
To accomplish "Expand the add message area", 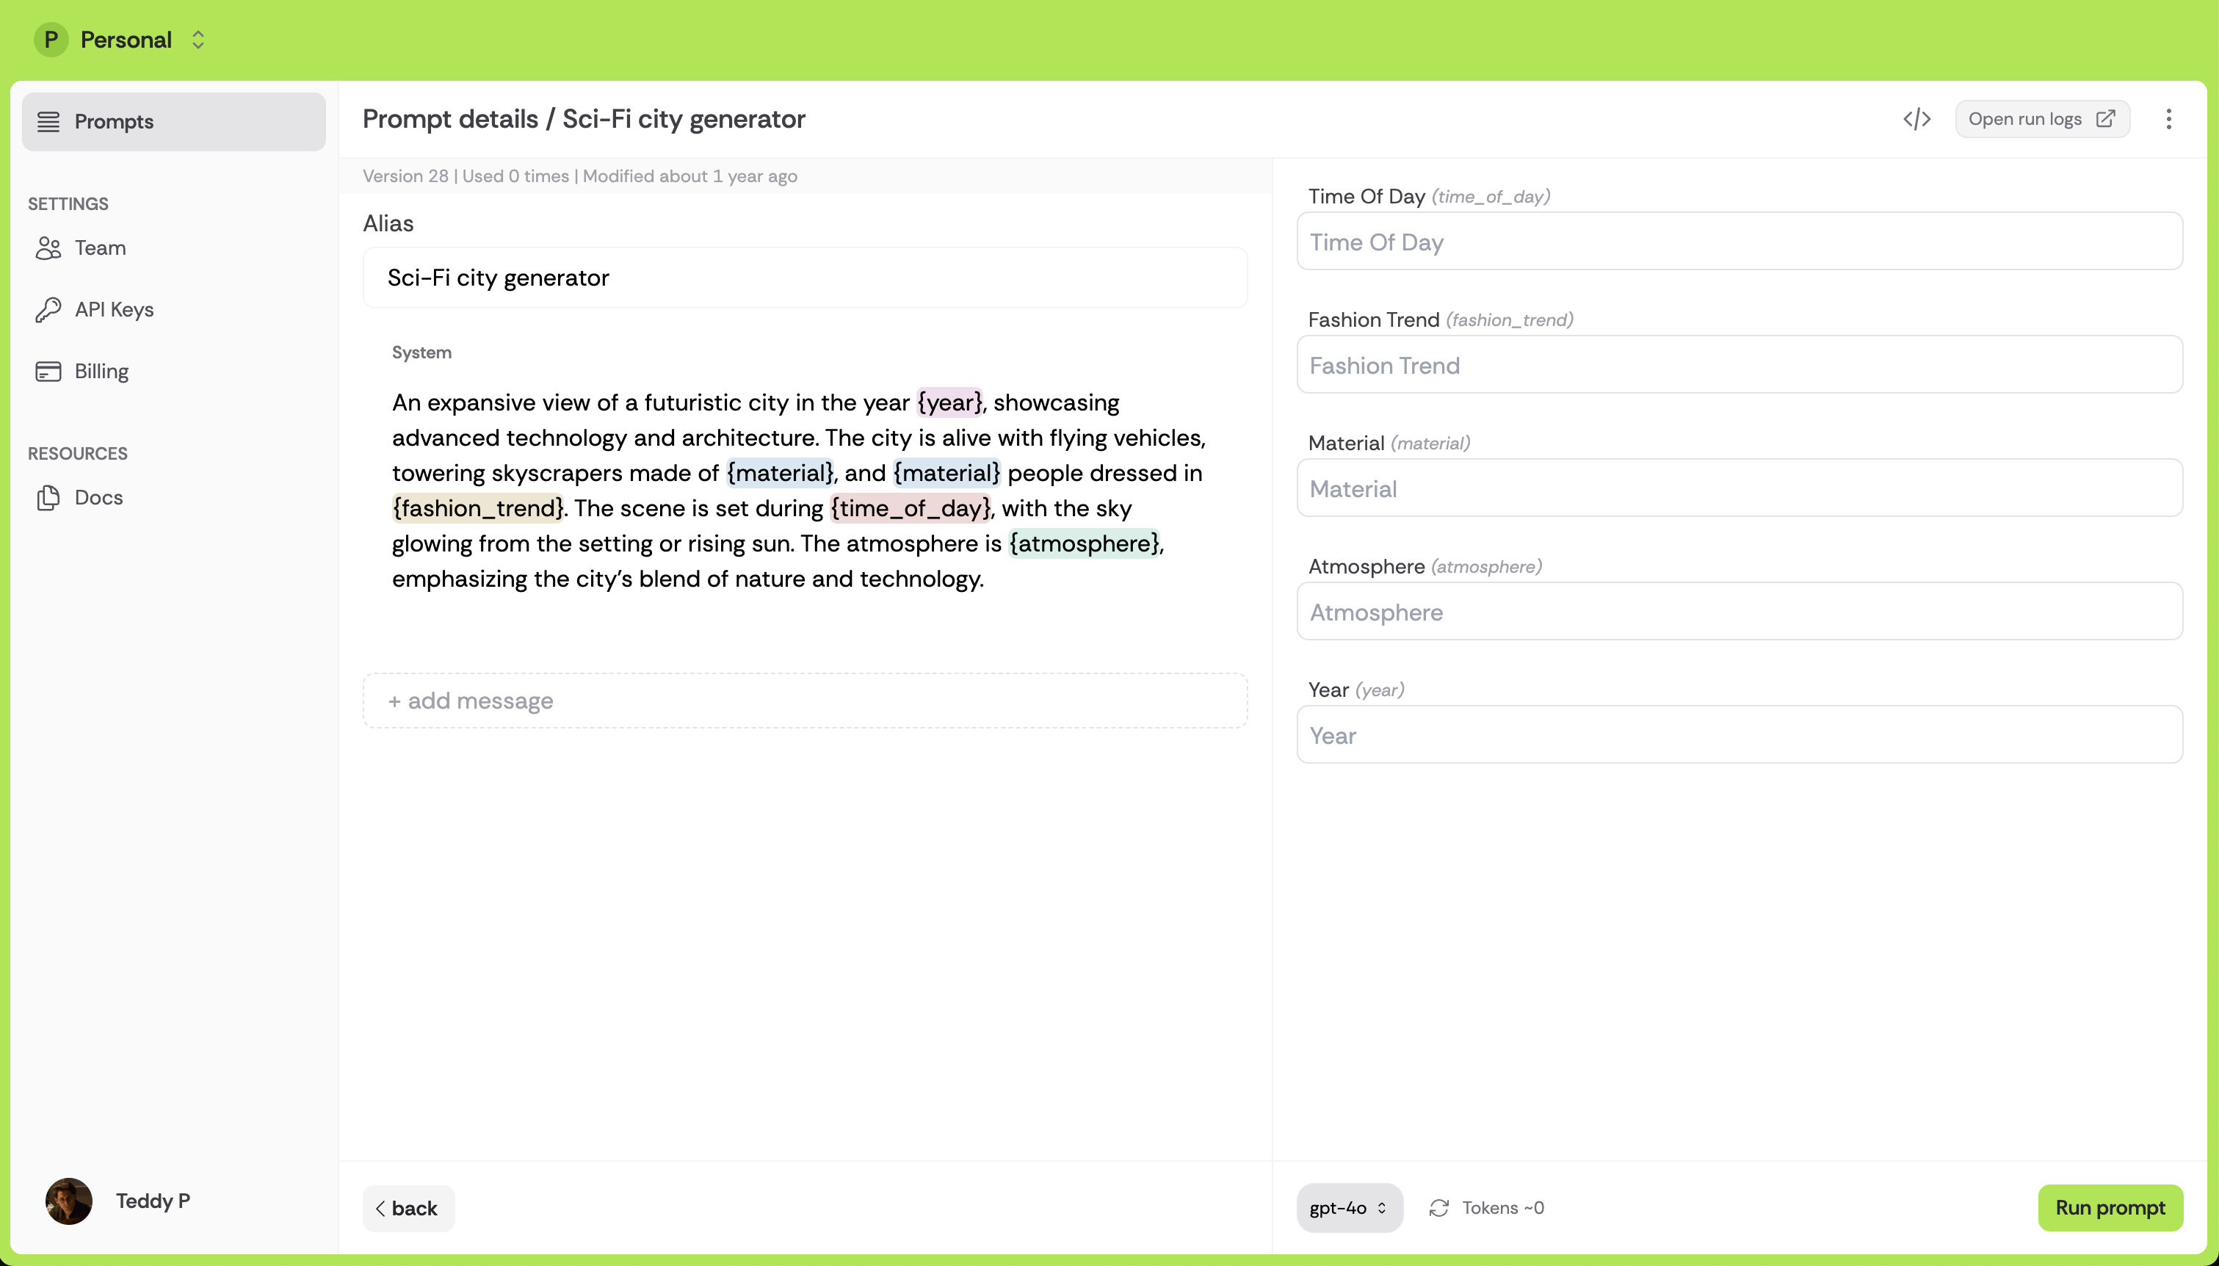I will coord(804,700).
